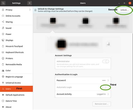
Task: Click the Printers icon in sidebar
Action: pyautogui.click(x=3, y=58)
